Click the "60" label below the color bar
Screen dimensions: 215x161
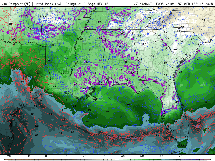point(161,156)
